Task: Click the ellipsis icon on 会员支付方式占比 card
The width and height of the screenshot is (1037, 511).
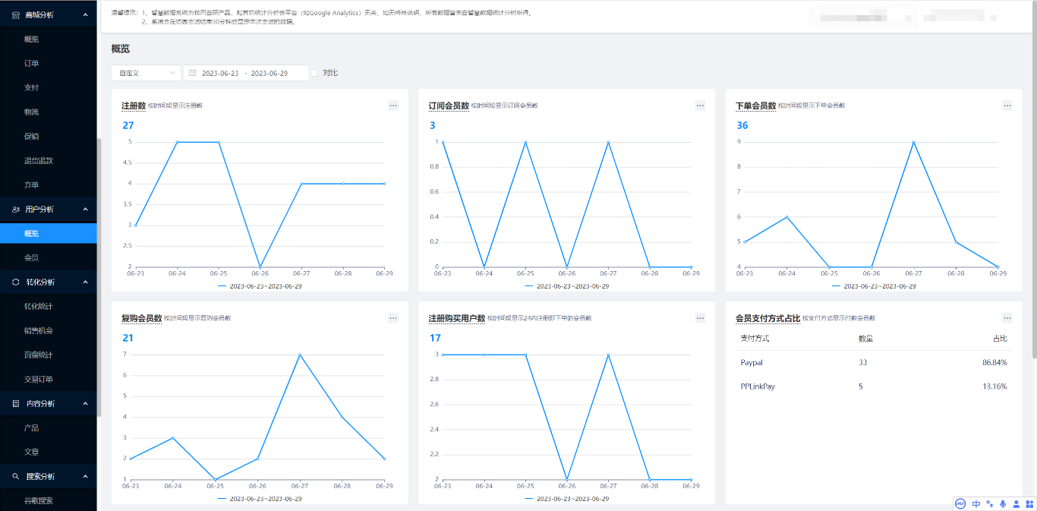Action: (x=1007, y=318)
